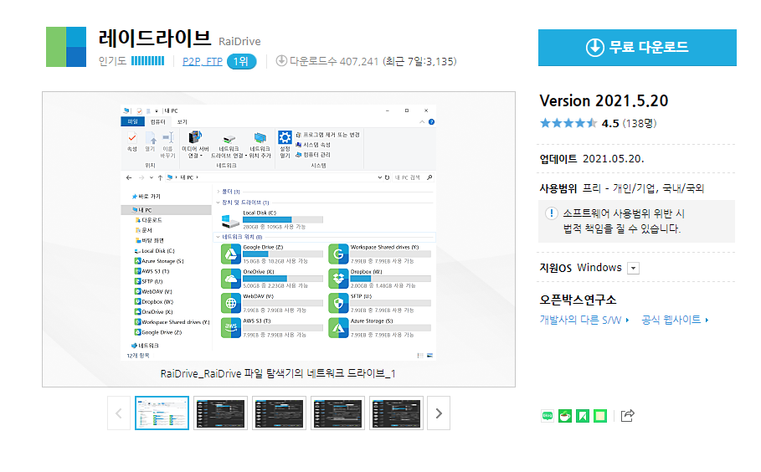Click the 컴퓨터 관리 entry in preview ribbon

[x=313, y=155]
